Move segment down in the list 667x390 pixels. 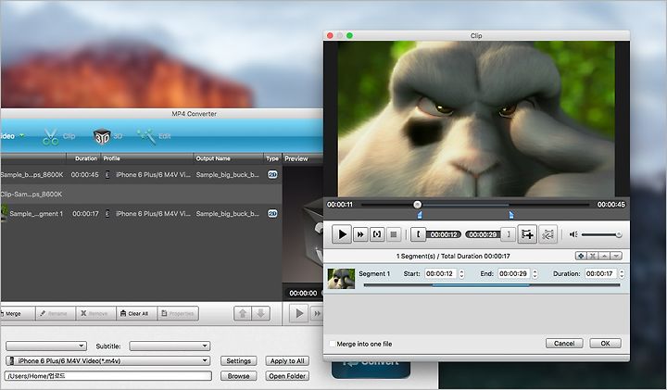(x=616, y=256)
